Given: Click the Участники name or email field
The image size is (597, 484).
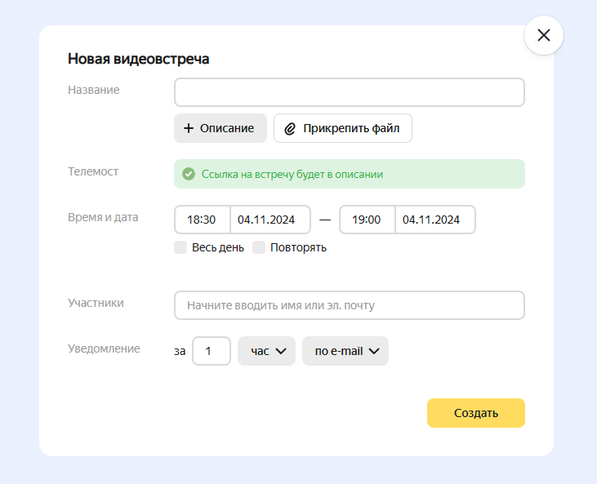Looking at the screenshot, I should tap(350, 305).
